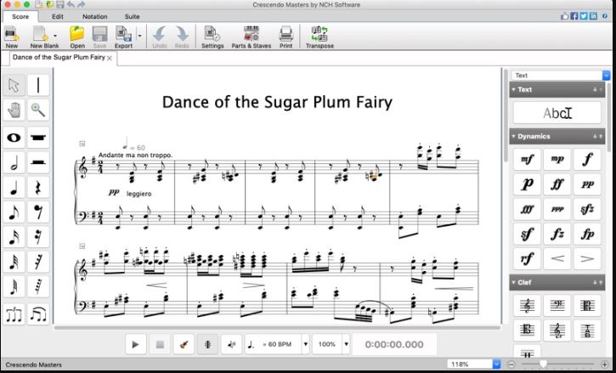Toggle the speaker mute button
Screen dimensions: 616x373
pos(231,345)
